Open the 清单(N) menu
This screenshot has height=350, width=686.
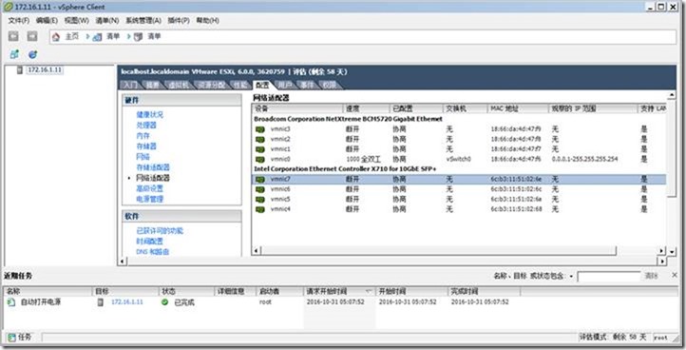pos(107,21)
